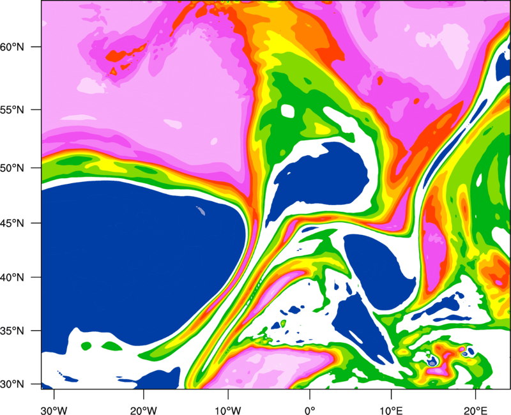Click the 30°W longitude label

click(54, 411)
